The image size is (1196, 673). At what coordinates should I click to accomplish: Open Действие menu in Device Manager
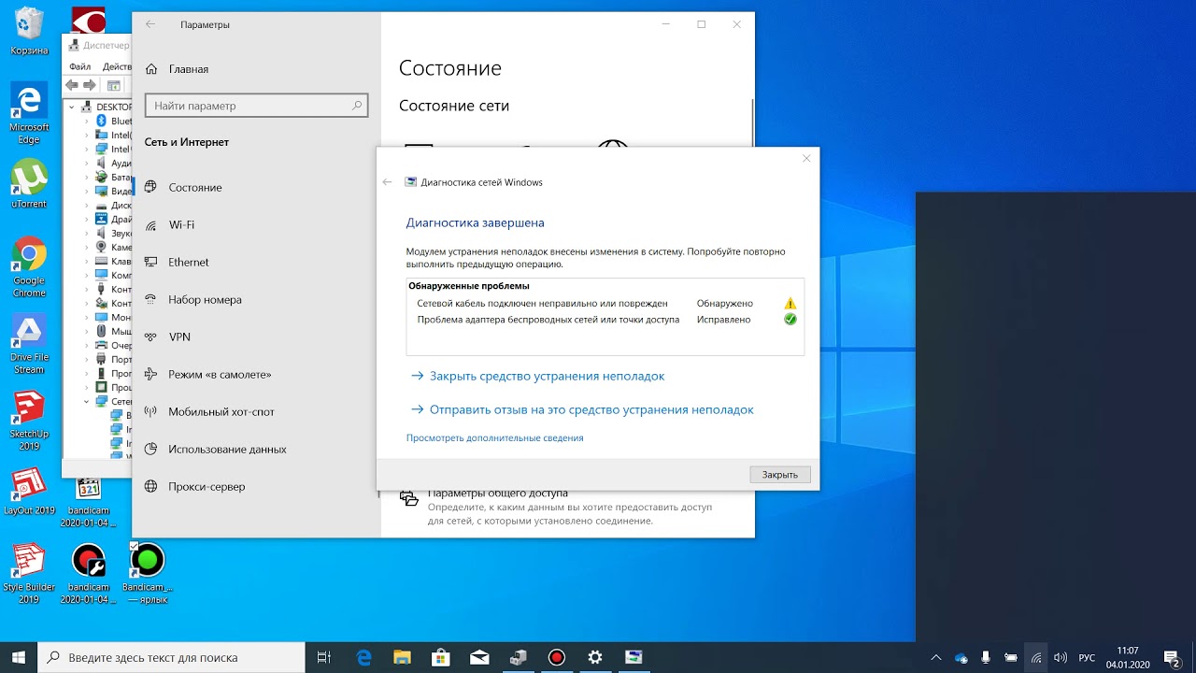coord(116,66)
